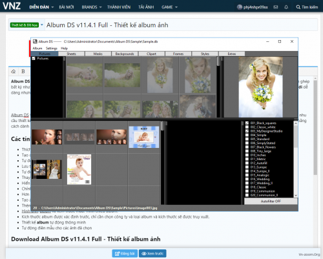Open the notifications bell icon
The image size is (323, 259).
pos(286,7)
